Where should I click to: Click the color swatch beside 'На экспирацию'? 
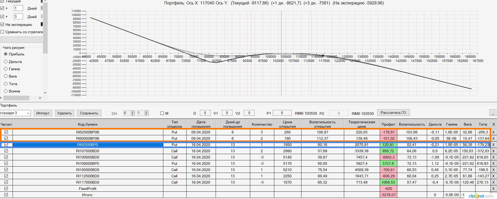42,24
